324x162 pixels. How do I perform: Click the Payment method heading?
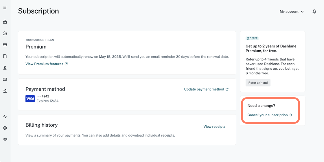point(45,89)
